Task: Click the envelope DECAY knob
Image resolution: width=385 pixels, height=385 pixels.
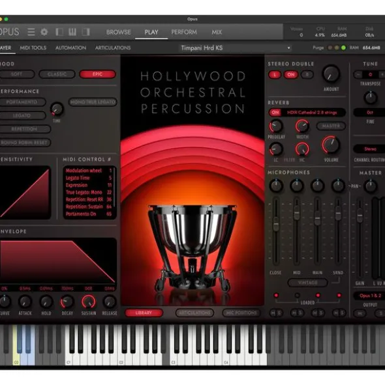Action: coord(67,302)
